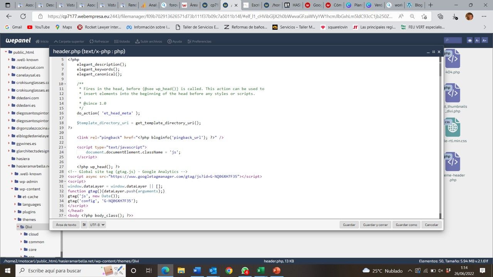The image size is (493, 277).
Task: Collapse the hasieramarbella.net folder arrow
Action: tap(9, 166)
